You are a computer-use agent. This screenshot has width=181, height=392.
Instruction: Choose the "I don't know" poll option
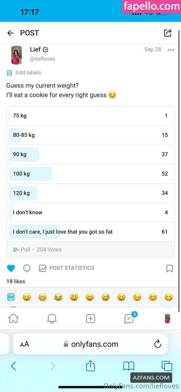tap(91, 212)
